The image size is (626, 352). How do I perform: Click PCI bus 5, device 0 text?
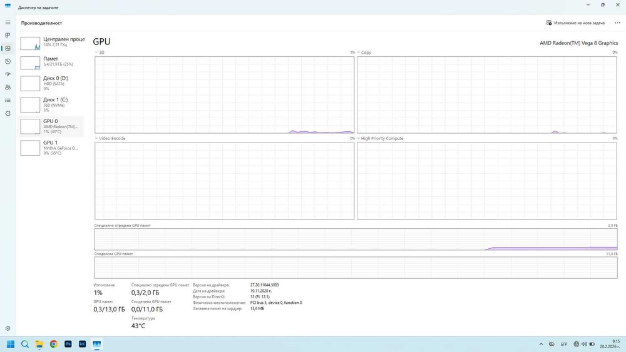pos(276,303)
